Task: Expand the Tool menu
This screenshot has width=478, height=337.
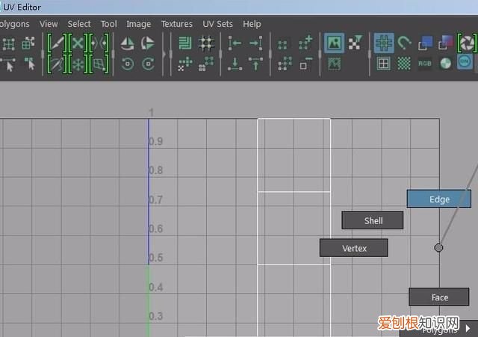Action: pos(108,24)
